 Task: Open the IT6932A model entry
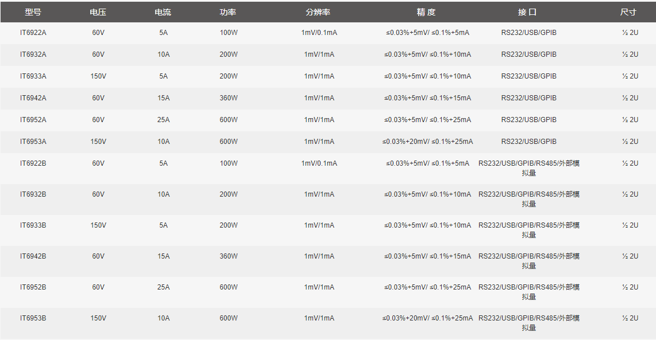[x=33, y=54]
